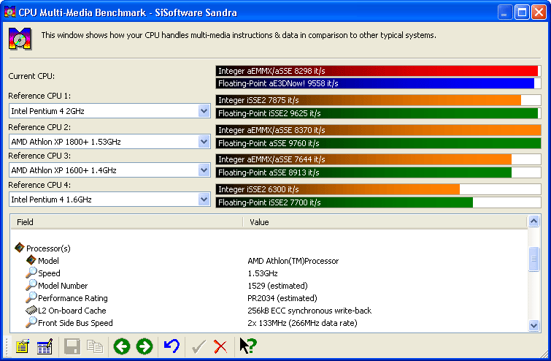Maximize the Sandra benchmark window
The width and height of the screenshot is (551, 361).
click(x=523, y=12)
